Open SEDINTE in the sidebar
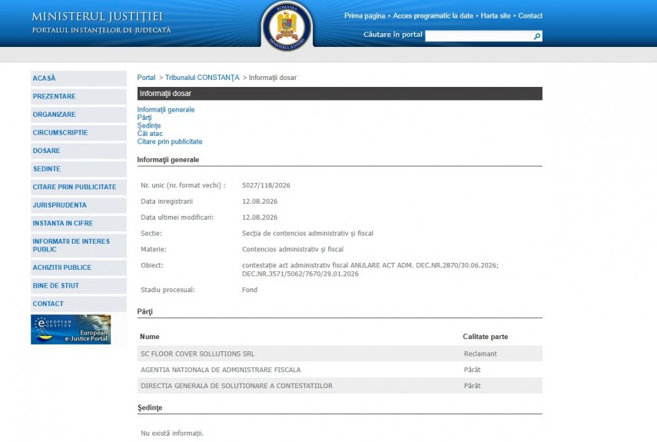The width and height of the screenshot is (657, 442). coord(78,169)
